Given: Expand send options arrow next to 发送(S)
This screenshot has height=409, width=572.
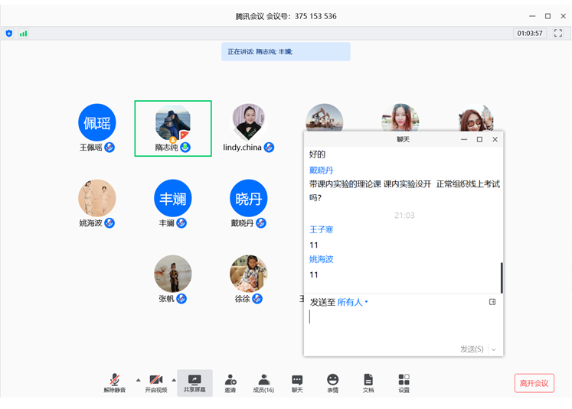Looking at the screenshot, I should [494, 349].
